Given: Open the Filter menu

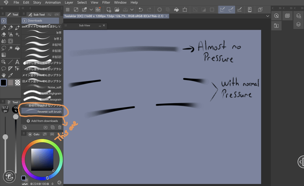Looking at the screenshot, I should coord(106,3).
